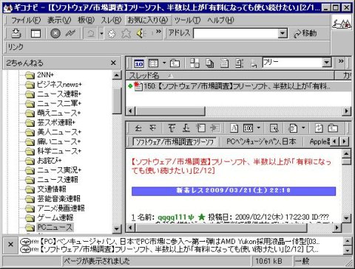Click the download icon at toolbar start
The image size is (355, 269).
[16, 33]
